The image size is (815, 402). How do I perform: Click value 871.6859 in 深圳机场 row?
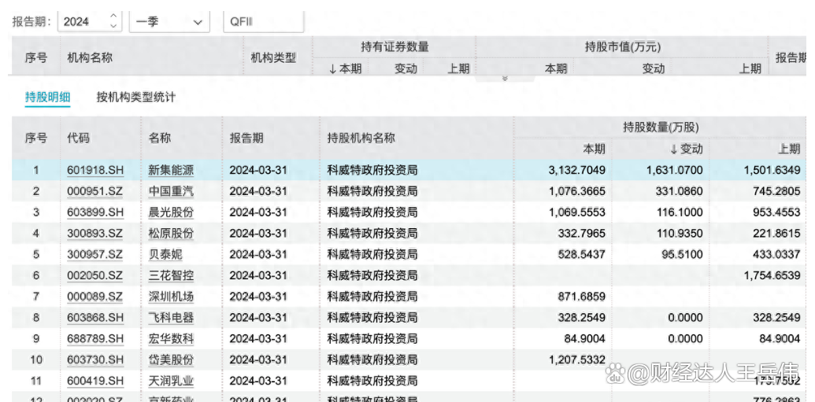click(582, 297)
